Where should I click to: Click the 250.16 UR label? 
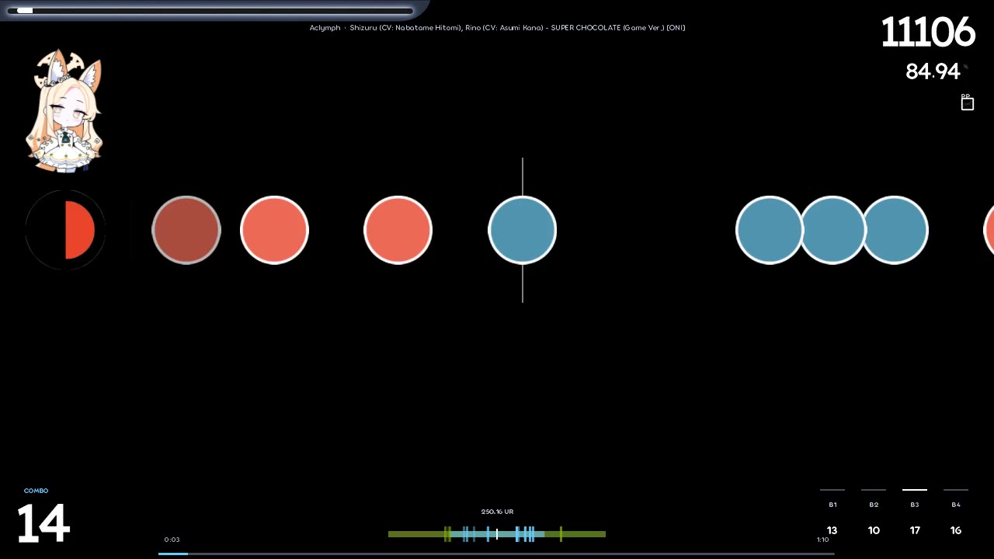pos(497,512)
